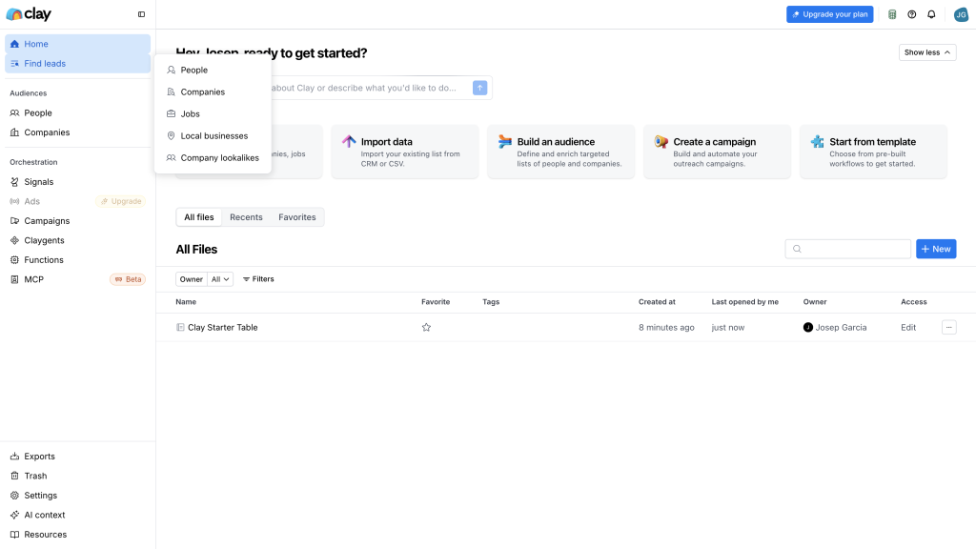This screenshot has width=976, height=549.
Task: Open Home in the sidebar
Action: click(78, 44)
